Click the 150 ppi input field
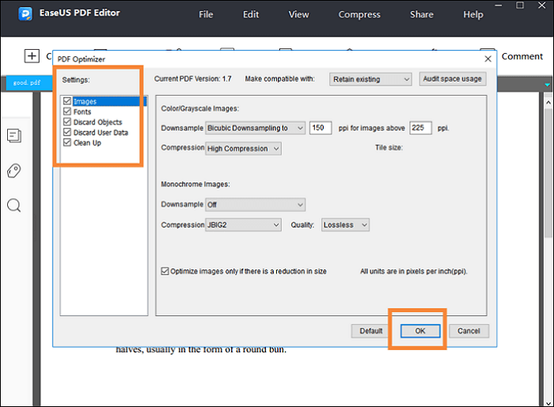554x407 pixels. pos(321,128)
